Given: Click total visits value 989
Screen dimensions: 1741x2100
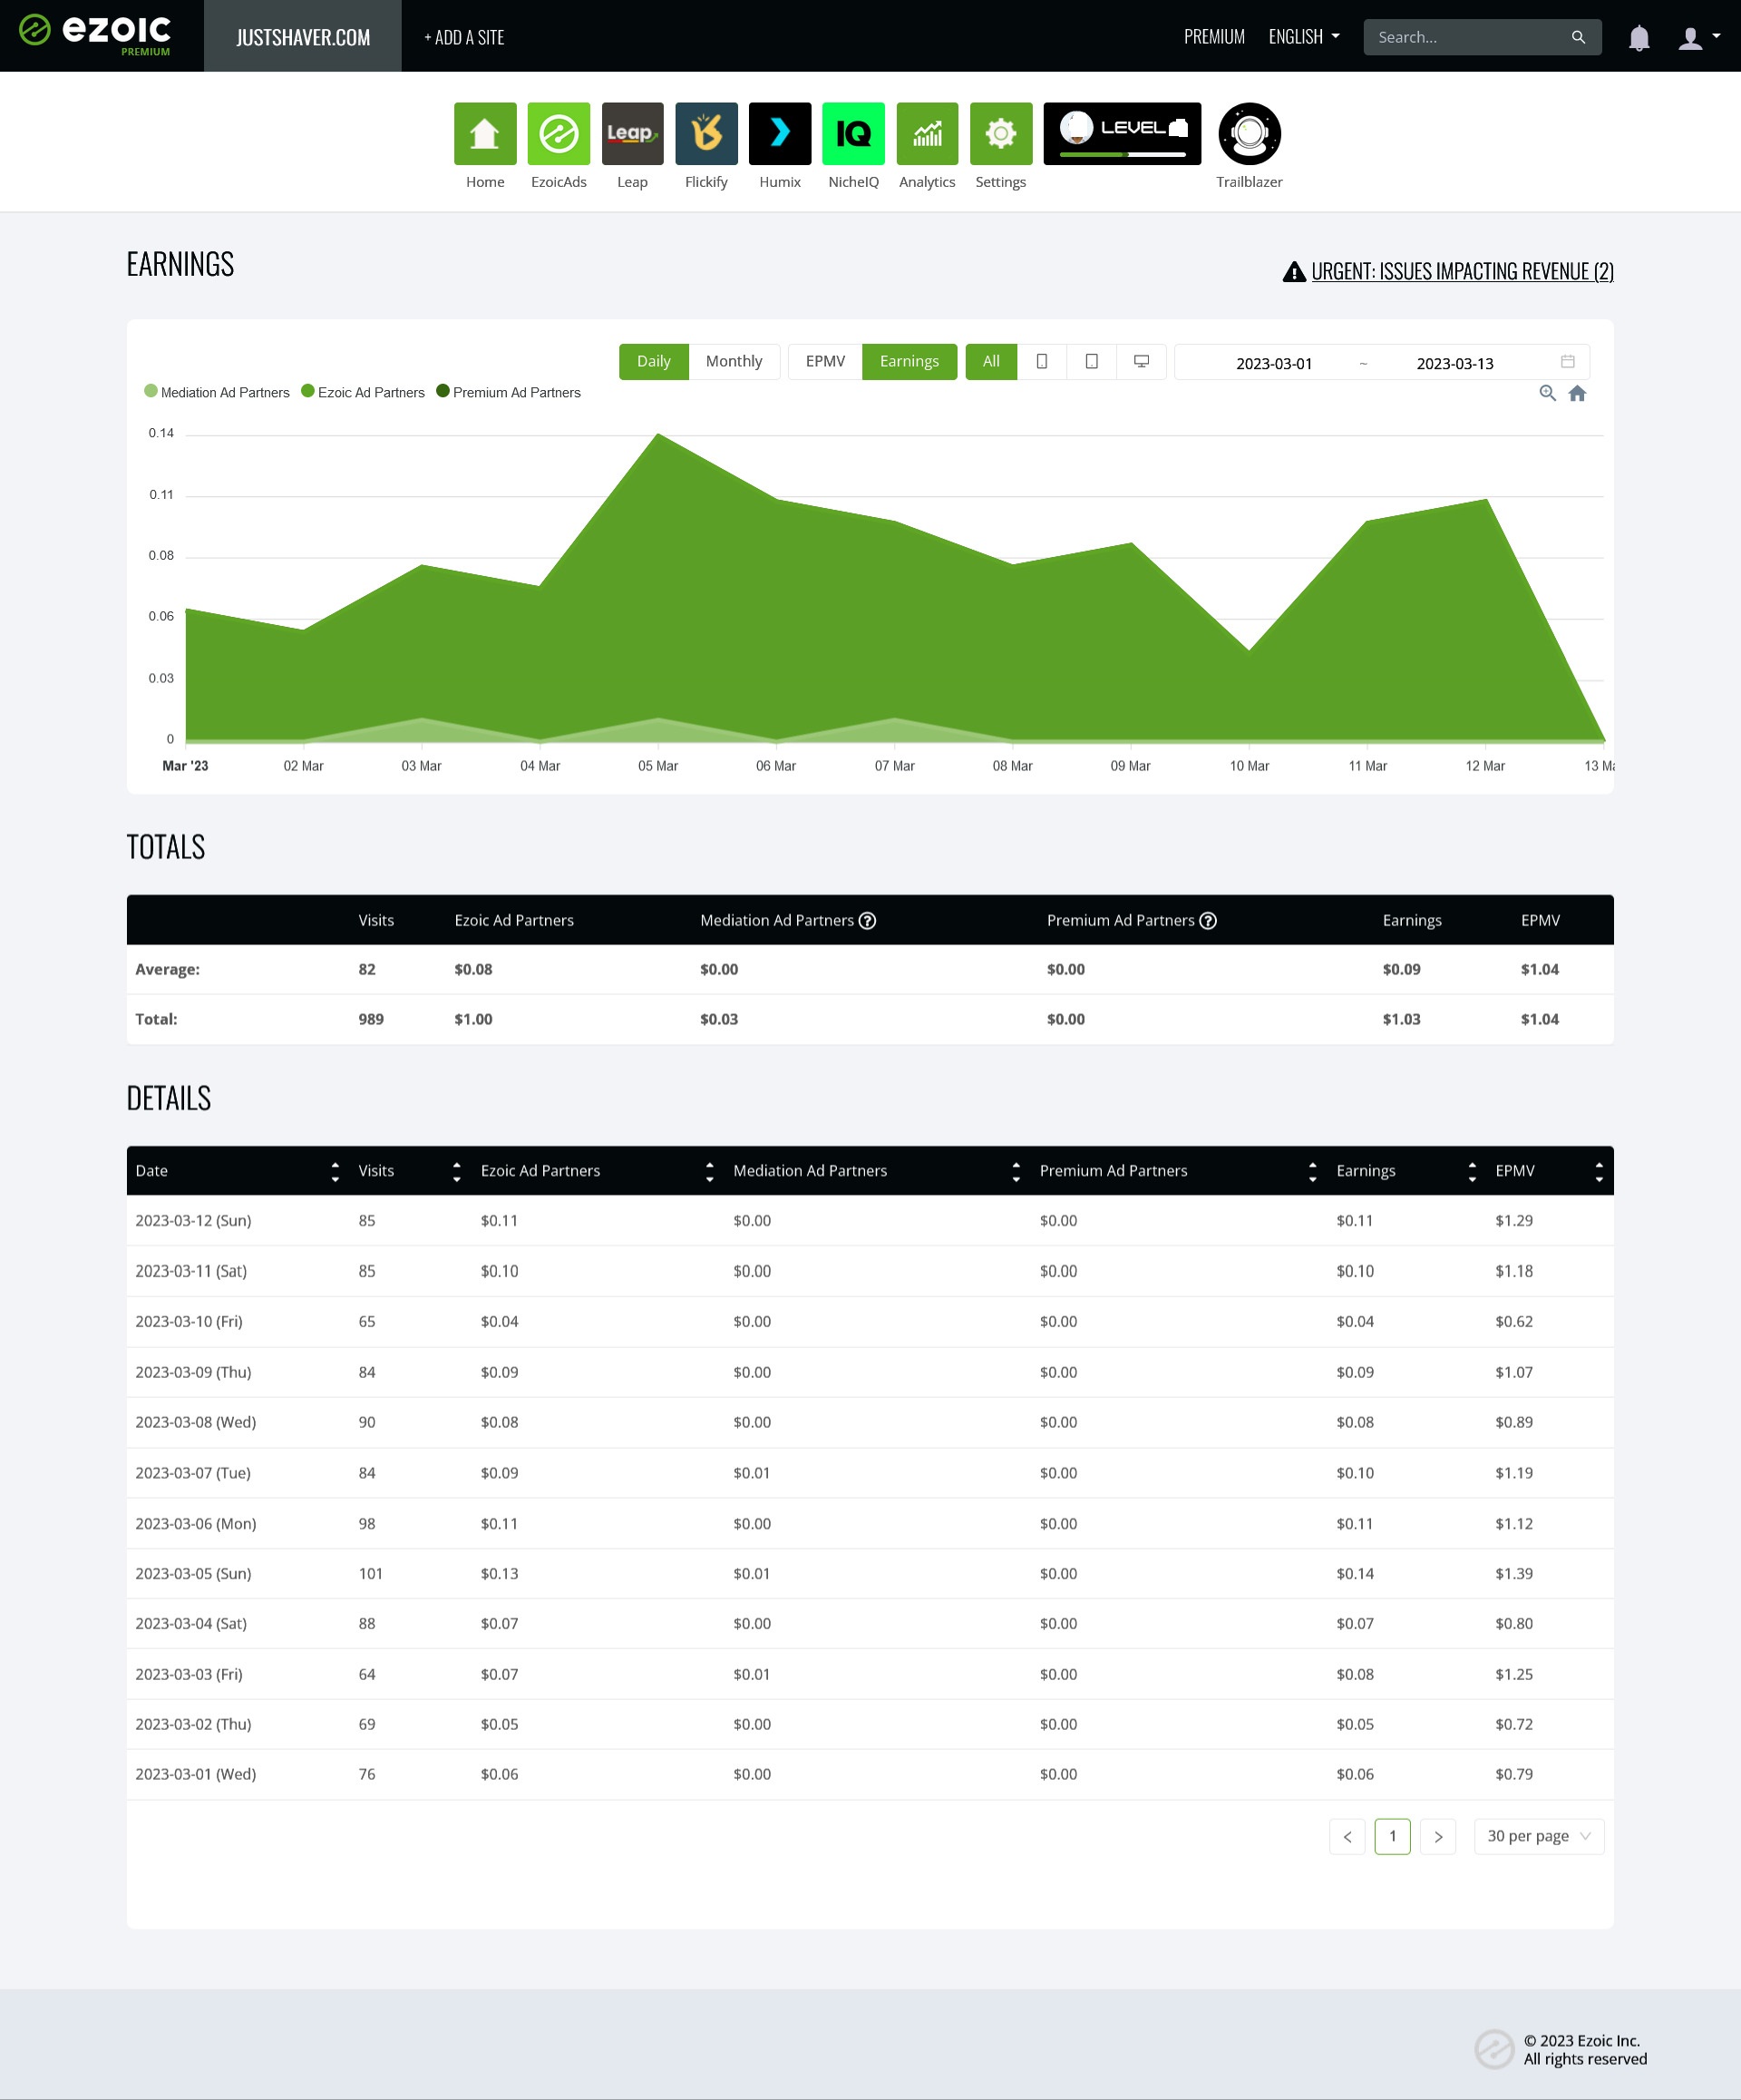Looking at the screenshot, I should (371, 1019).
